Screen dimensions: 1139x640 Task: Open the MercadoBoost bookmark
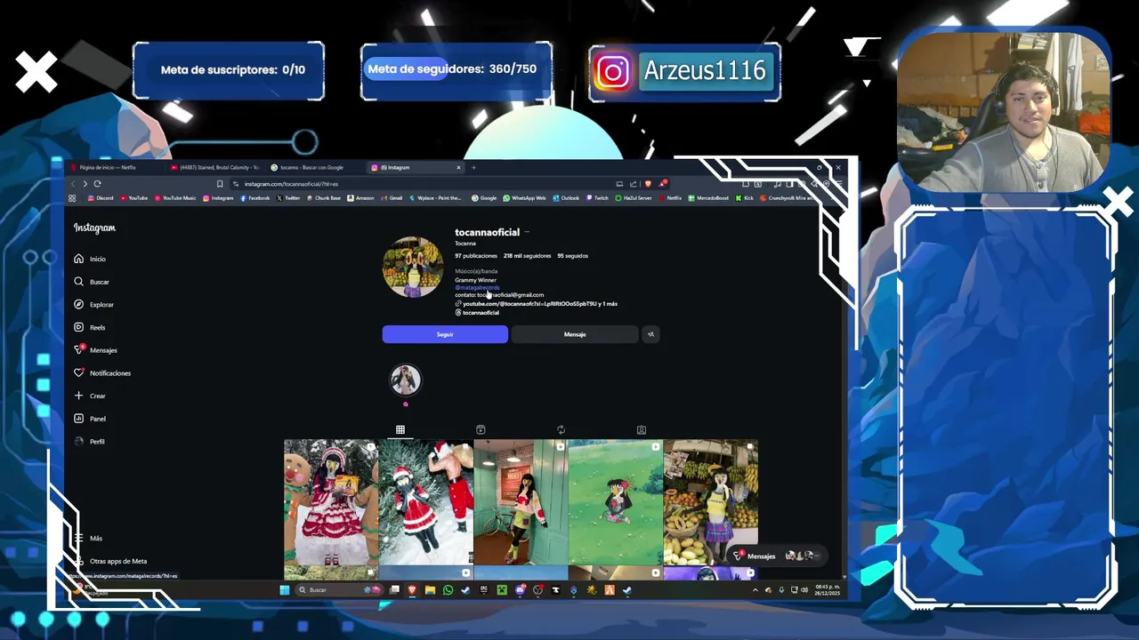(708, 198)
